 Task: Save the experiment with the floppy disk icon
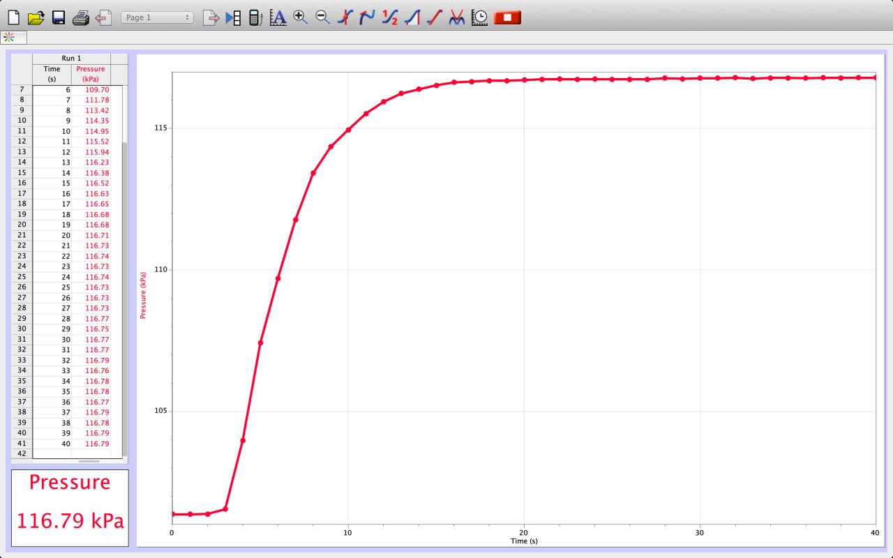(x=59, y=17)
